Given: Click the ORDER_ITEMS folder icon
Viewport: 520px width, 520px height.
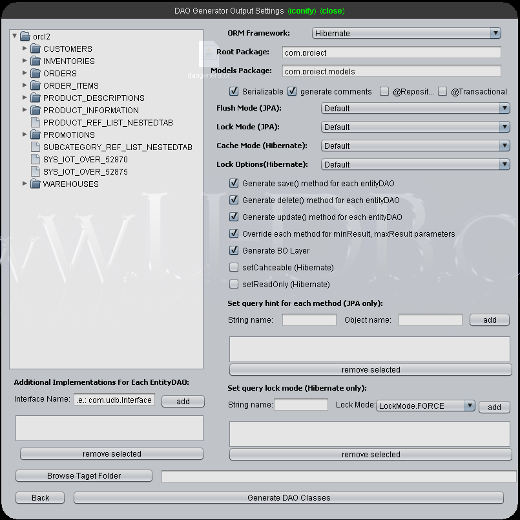Looking at the screenshot, I should point(35,85).
